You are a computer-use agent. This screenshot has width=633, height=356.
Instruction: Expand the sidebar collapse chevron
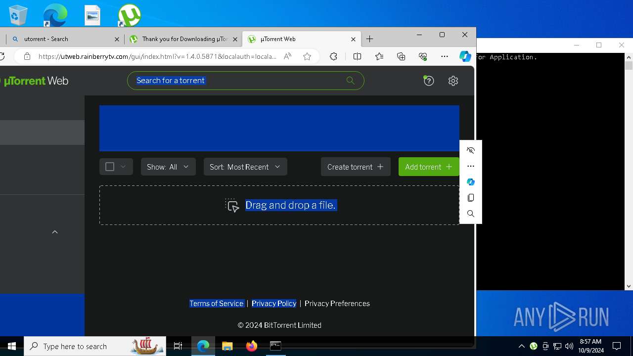[55, 232]
